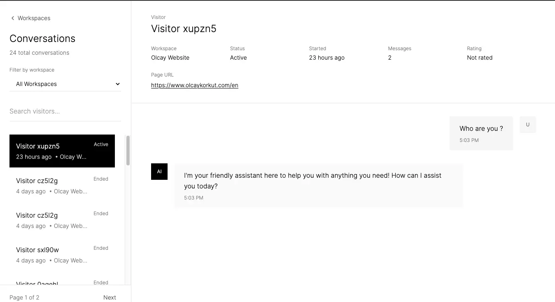Click the "Who are you ?" message bubble
This screenshot has width=555, height=302.
[x=481, y=133]
